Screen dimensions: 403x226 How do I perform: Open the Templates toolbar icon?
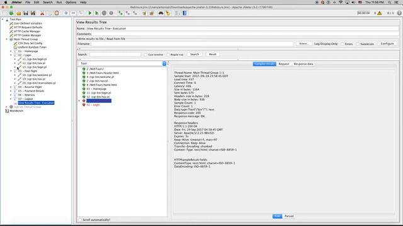coord(11,13)
